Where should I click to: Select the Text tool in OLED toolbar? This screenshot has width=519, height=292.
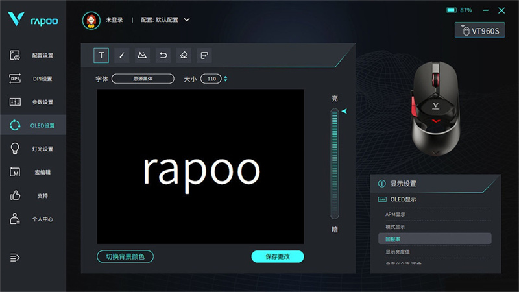coord(101,55)
